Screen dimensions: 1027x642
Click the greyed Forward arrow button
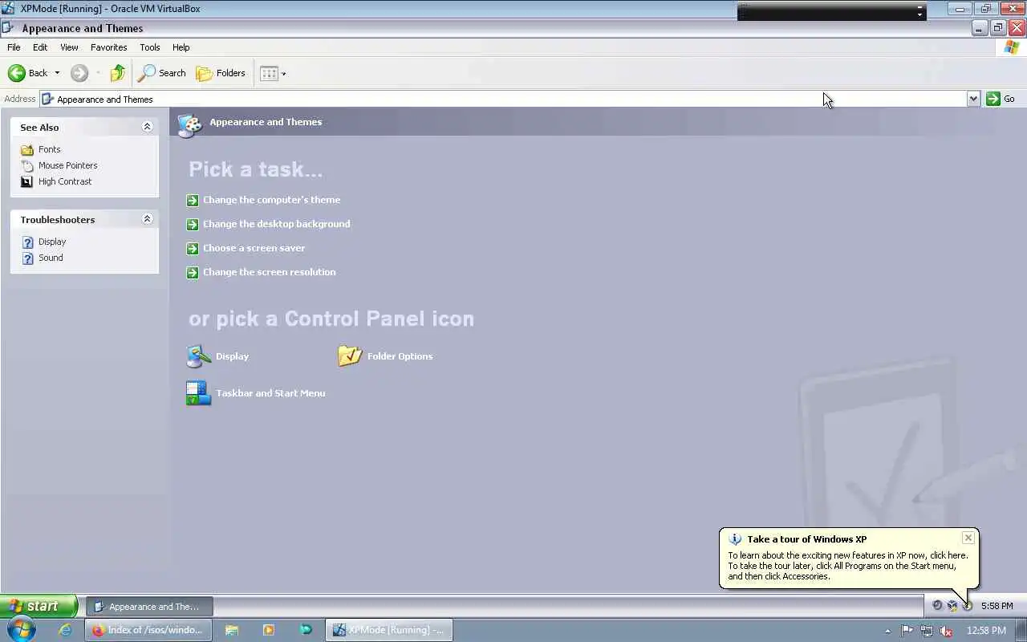click(x=79, y=73)
